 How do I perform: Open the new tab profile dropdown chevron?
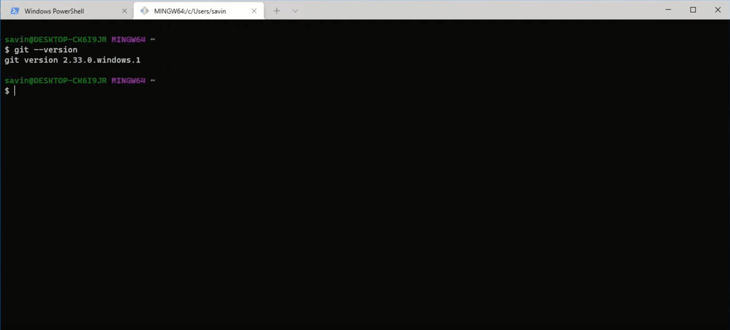pyautogui.click(x=295, y=11)
